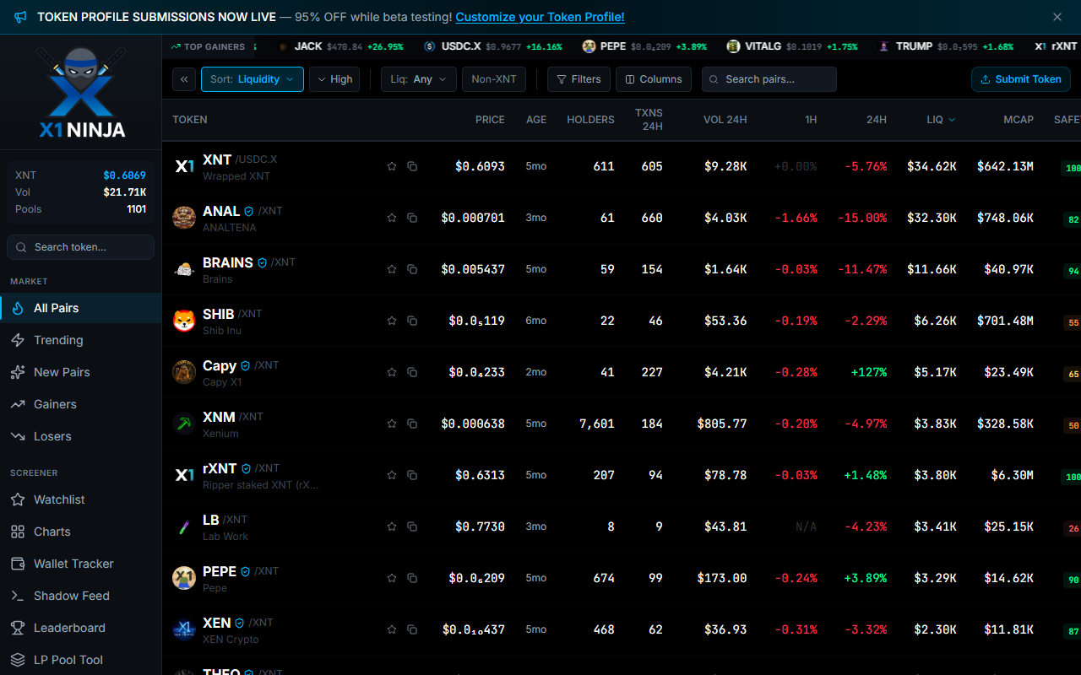Collapse sidebar with double chevron button
1081x675 pixels.
point(184,79)
